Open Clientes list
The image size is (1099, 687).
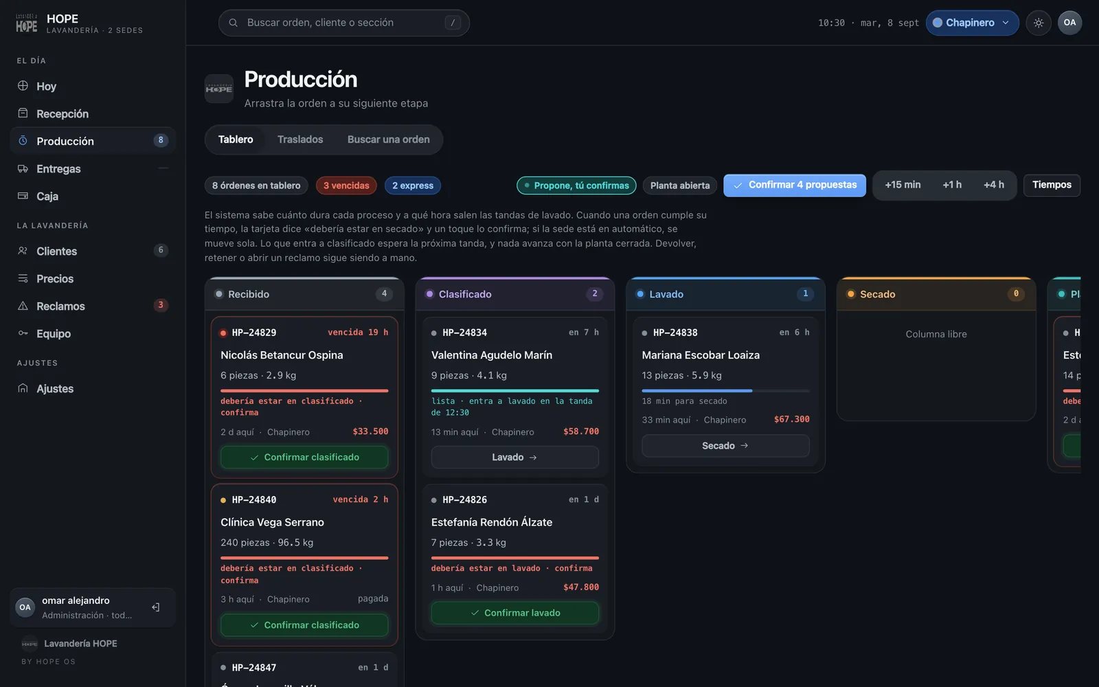pos(93,251)
